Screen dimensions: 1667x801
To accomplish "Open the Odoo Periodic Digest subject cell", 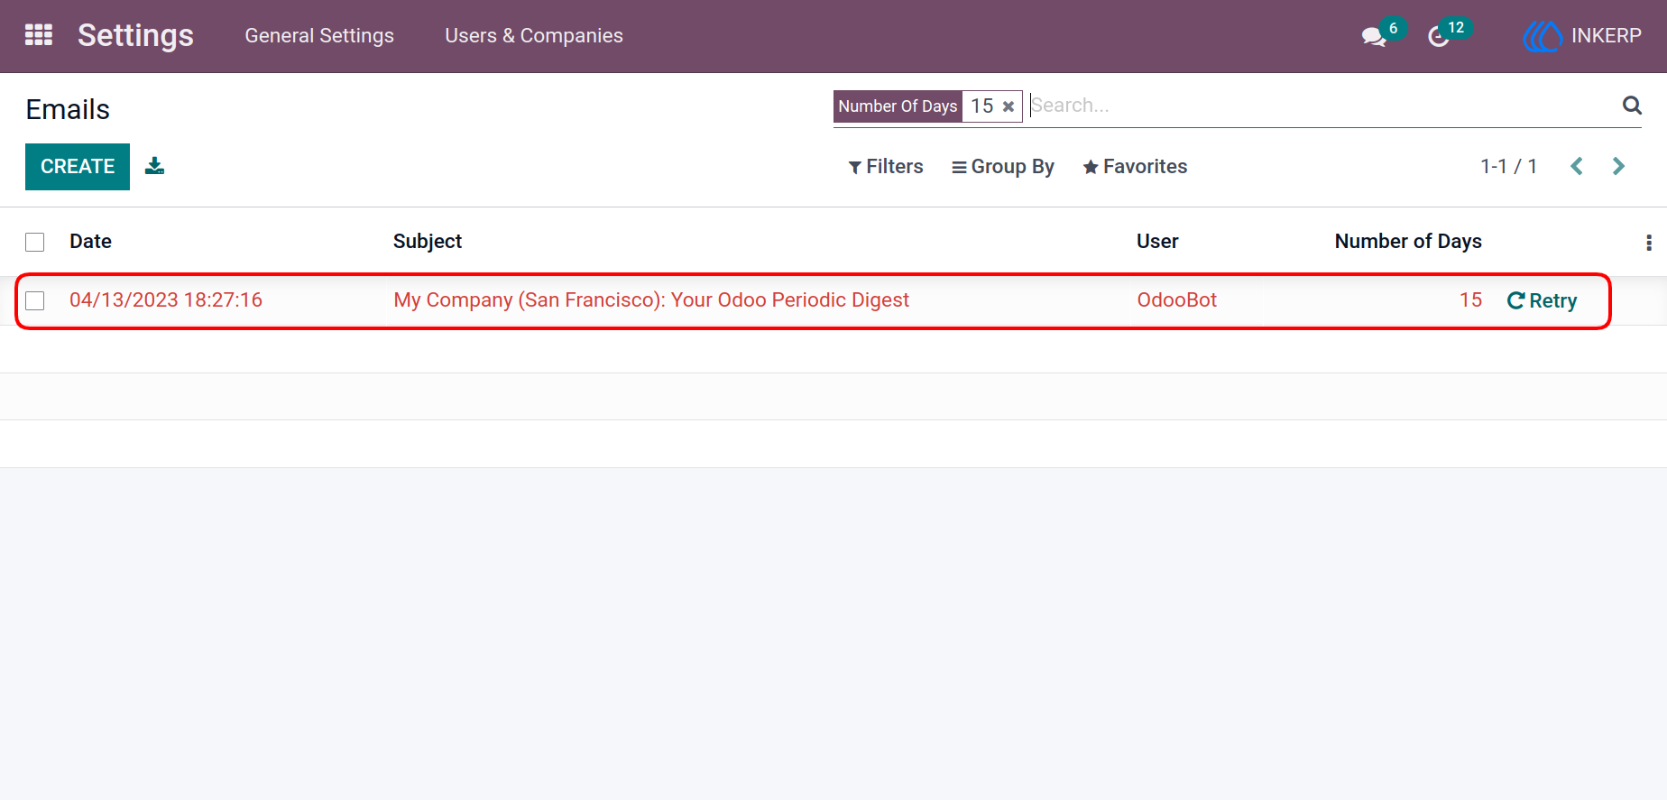I will tap(651, 300).
